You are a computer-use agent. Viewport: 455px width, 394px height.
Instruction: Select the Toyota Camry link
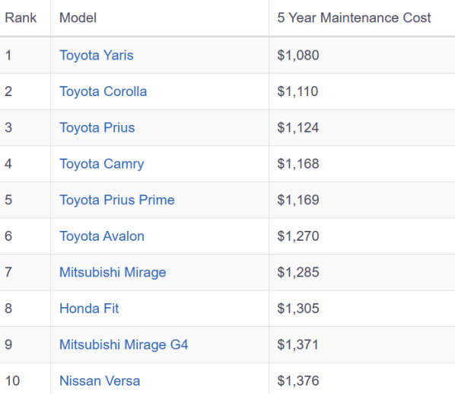(x=101, y=164)
